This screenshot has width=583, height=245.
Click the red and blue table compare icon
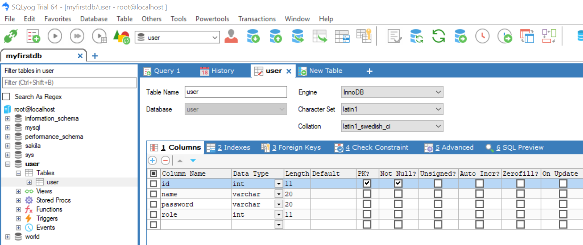click(527, 36)
